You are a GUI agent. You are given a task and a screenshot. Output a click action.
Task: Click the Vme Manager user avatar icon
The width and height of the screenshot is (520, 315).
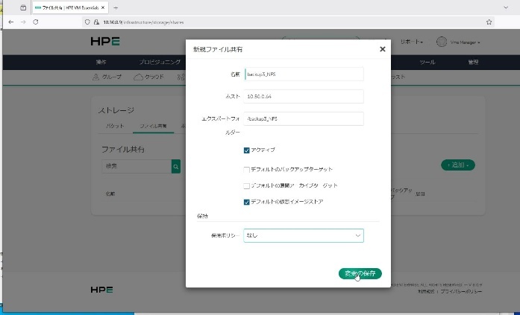[x=441, y=42]
